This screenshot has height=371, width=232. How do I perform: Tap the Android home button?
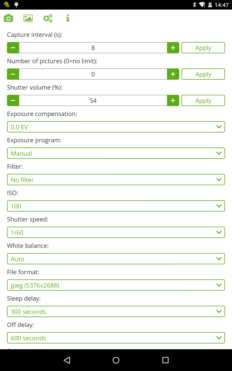(116, 360)
